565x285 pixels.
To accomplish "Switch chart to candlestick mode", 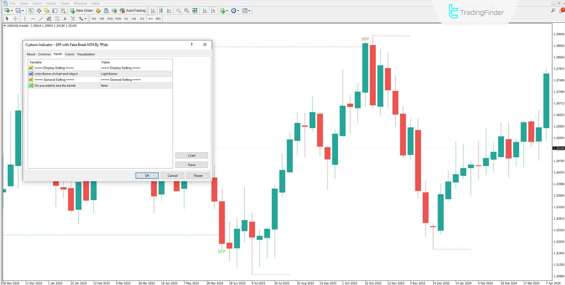I will (161, 11).
